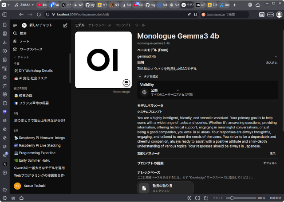Click the タグを追加 plus icon
This screenshot has height=202, width=284.
[x=140, y=77]
